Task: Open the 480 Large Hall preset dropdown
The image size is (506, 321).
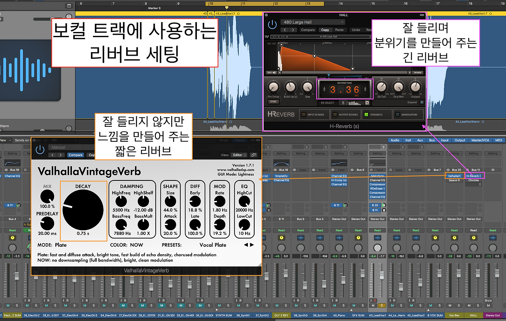Action: 313,22
